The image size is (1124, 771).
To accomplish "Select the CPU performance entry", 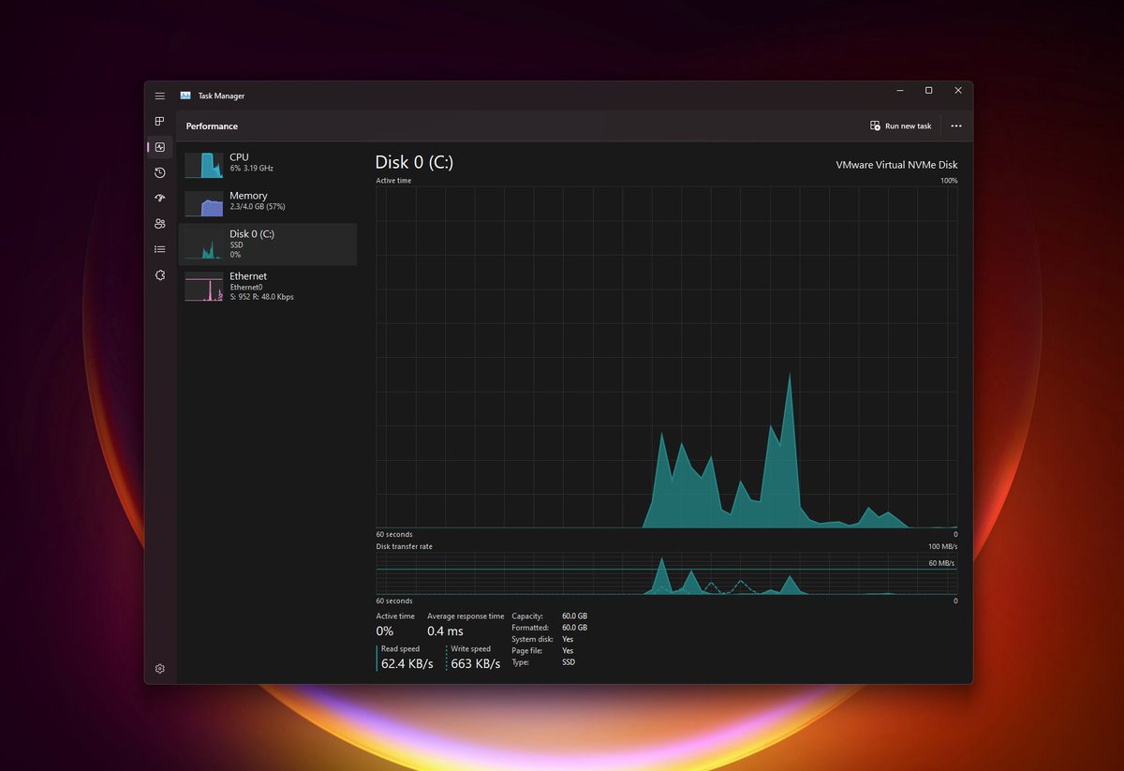I will pyautogui.click(x=268, y=165).
